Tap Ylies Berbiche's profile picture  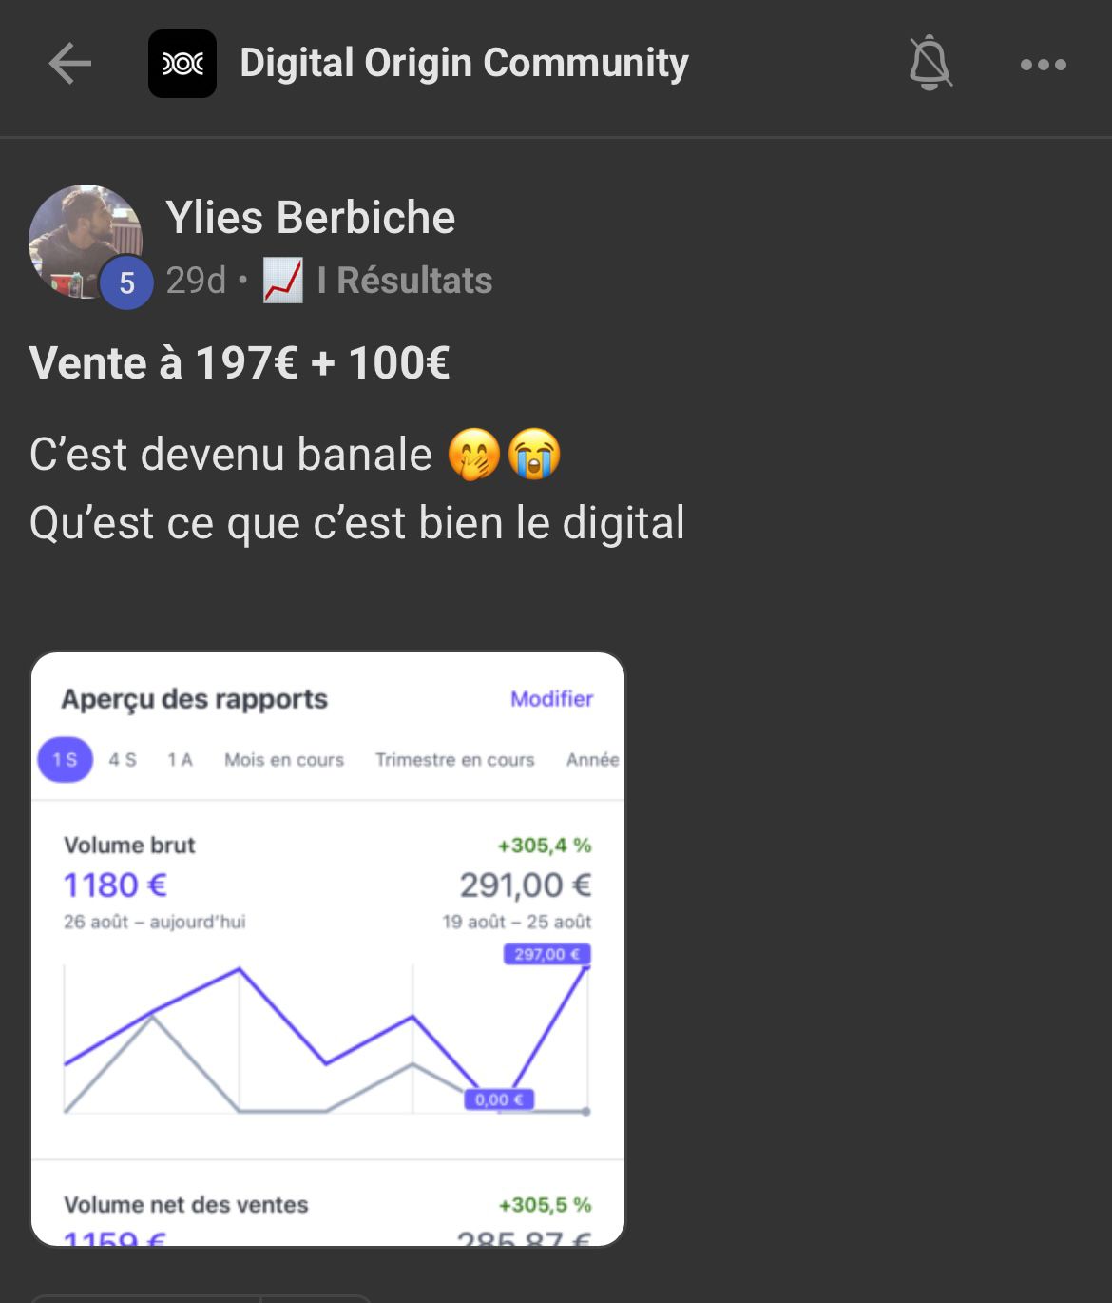(x=84, y=238)
